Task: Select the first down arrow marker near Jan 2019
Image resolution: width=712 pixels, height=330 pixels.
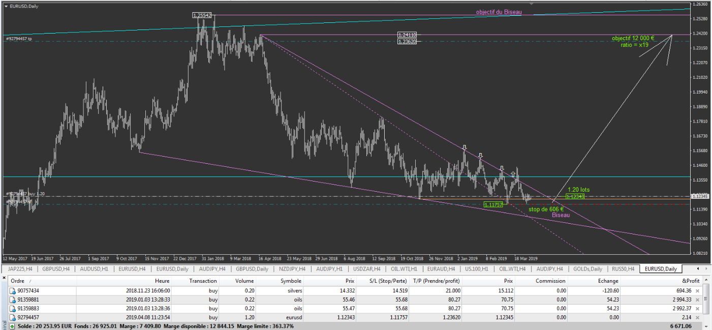Action: (465, 148)
